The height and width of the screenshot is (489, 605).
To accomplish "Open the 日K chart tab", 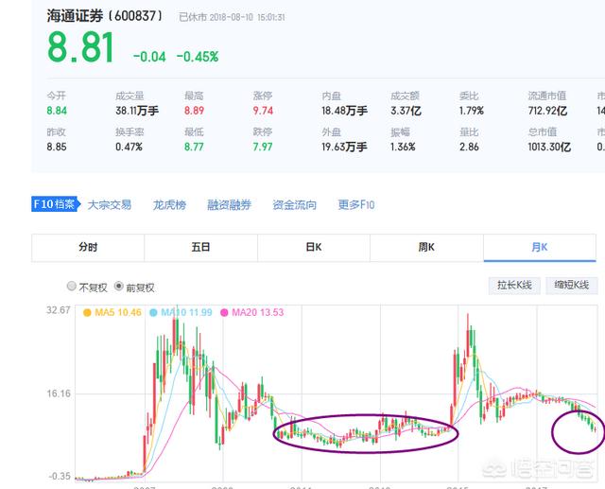I will point(314,248).
